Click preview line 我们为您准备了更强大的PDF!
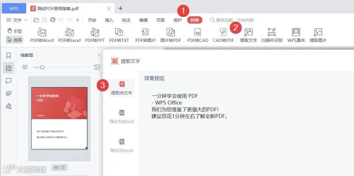 point(185,109)
